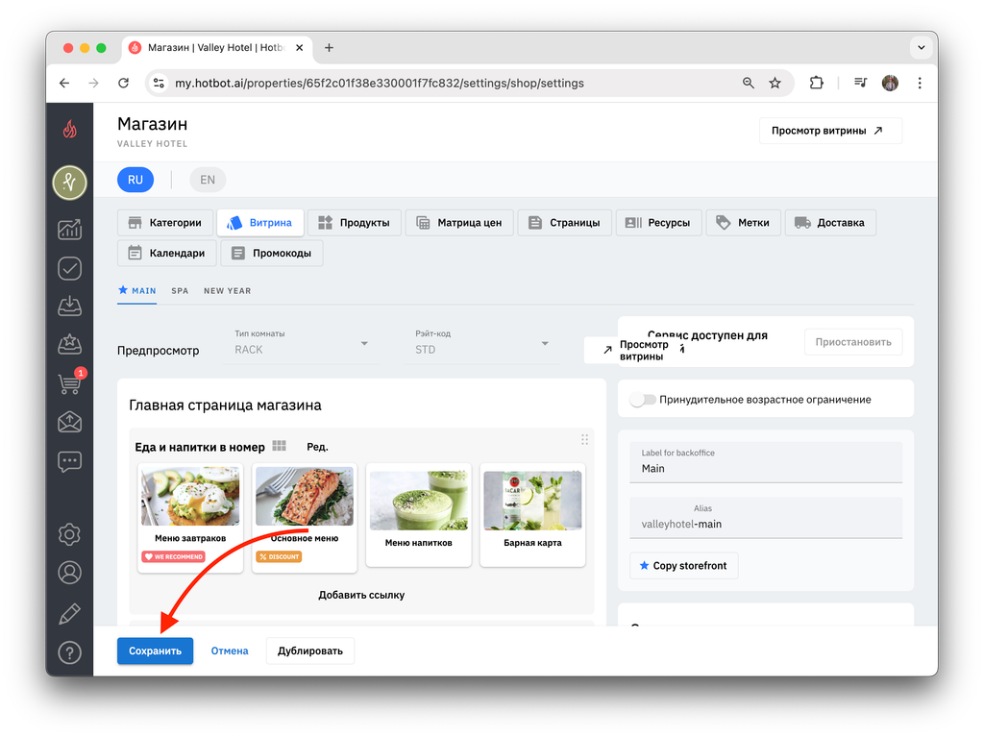984x737 pixels.
Task: Open the Витрина tab
Action: click(x=259, y=222)
